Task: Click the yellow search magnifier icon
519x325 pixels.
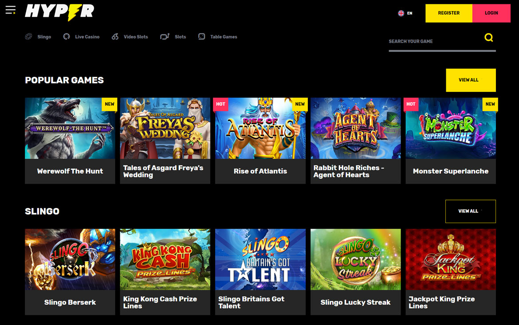Action: tap(488, 37)
